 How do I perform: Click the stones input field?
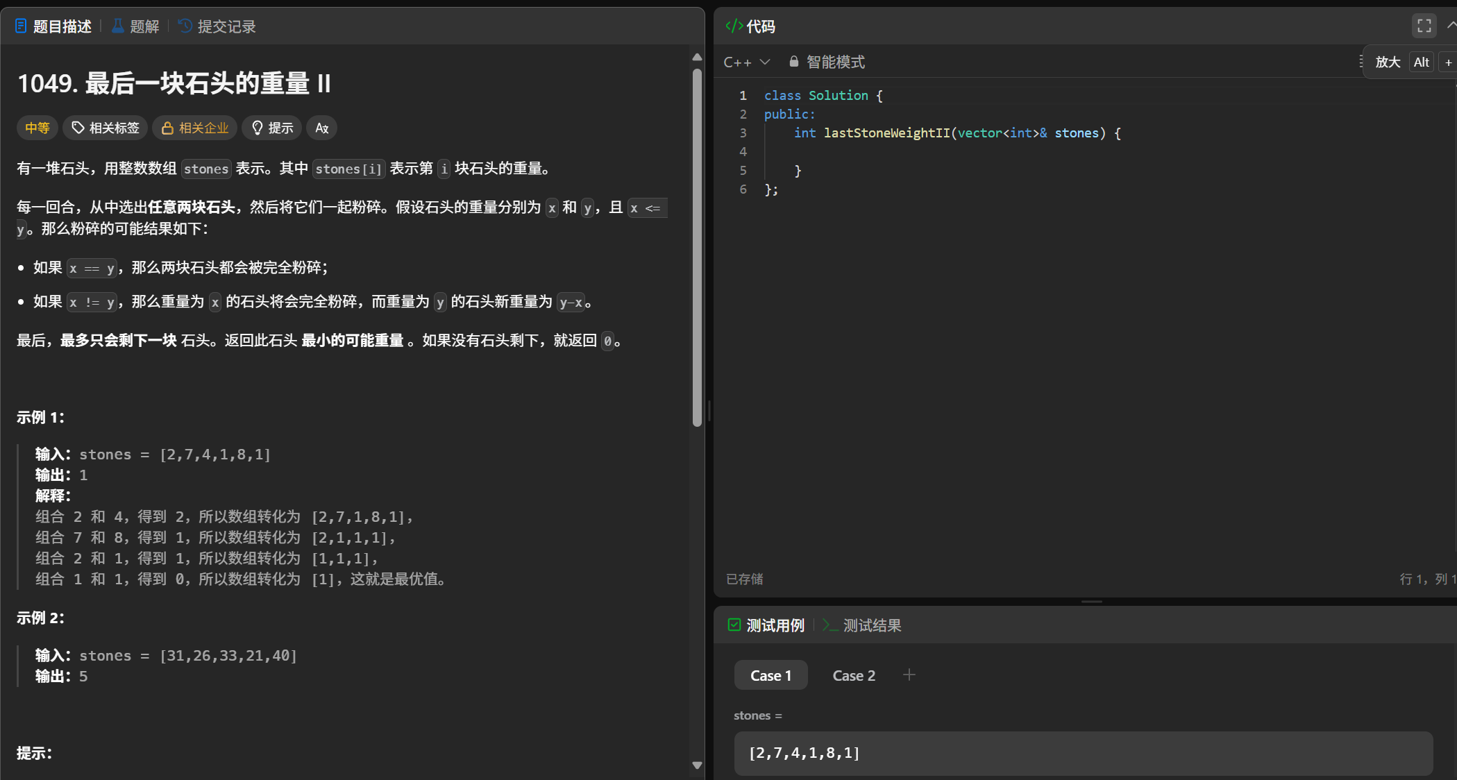point(1083,753)
